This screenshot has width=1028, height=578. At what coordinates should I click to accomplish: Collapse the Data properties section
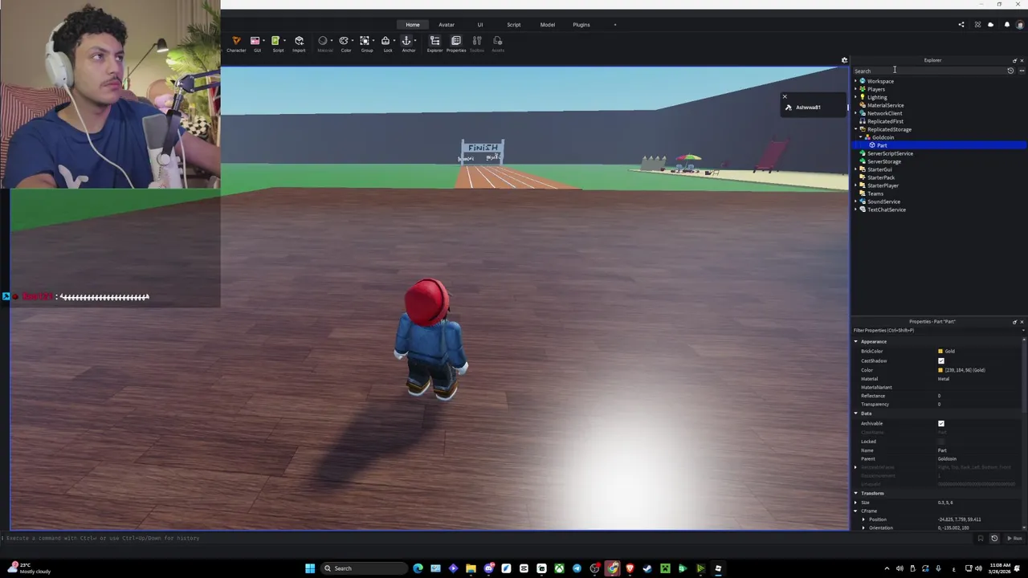[856, 413]
